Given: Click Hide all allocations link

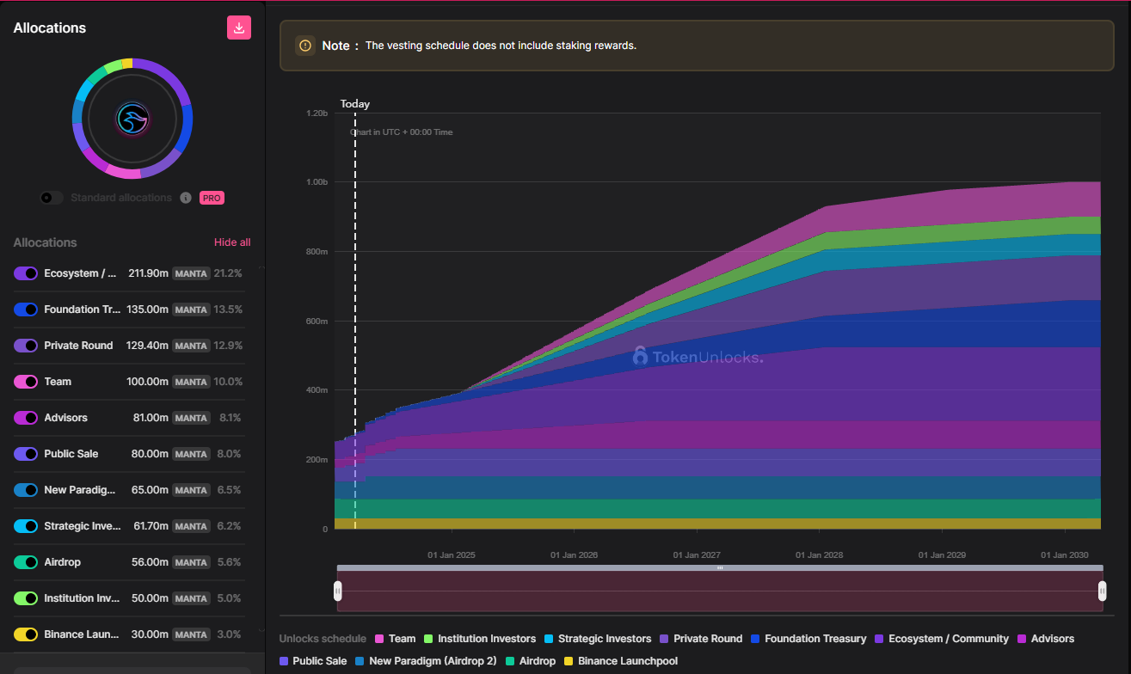Looking at the screenshot, I should point(232,242).
